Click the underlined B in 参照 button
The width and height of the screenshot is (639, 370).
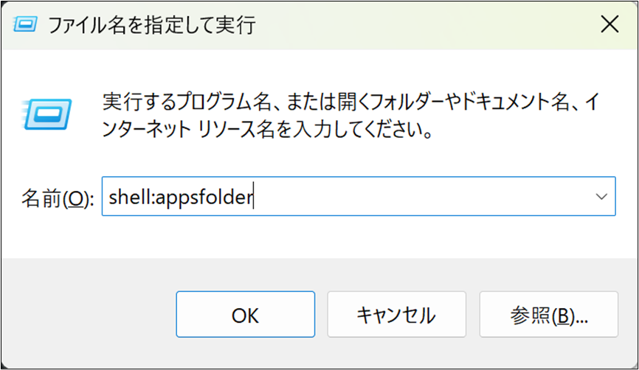click(564, 316)
